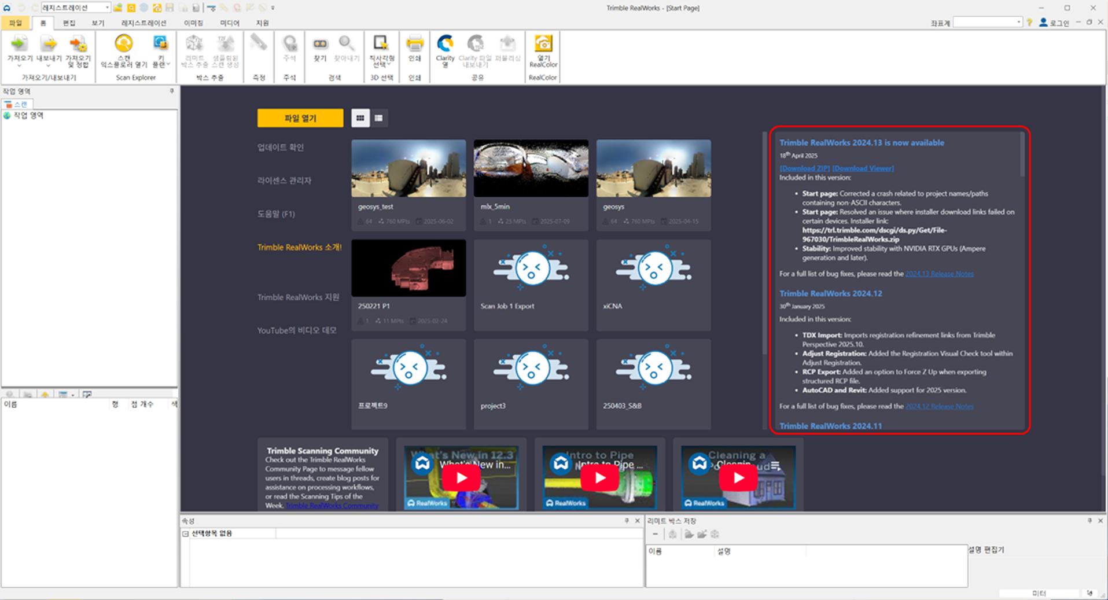Image resolution: width=1108 pixels, height=600 pixels.
Task: Click the Download Viewer link
Action: point(863,168)
